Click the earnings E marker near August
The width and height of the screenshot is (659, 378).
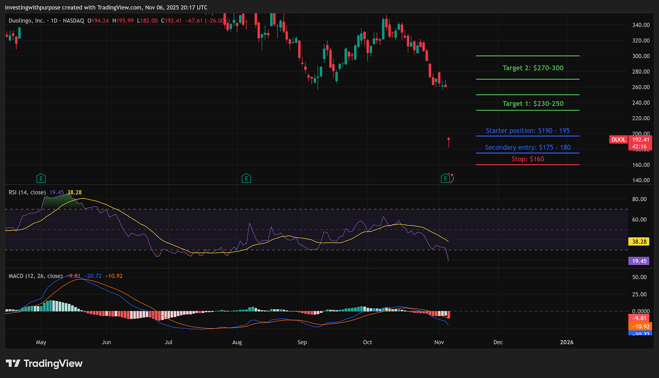coord(246,178)
